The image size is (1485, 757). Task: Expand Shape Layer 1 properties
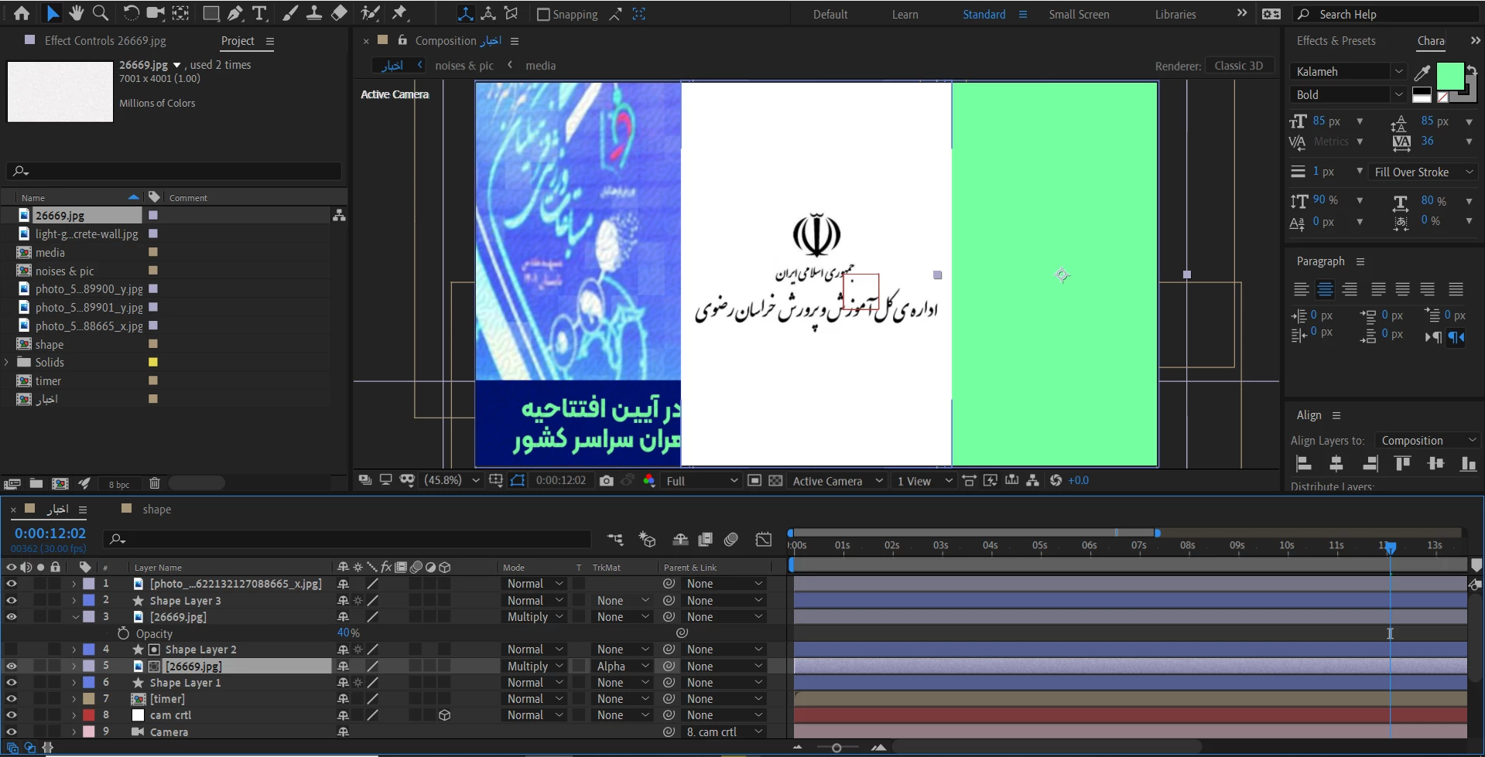tap(74, 683)
